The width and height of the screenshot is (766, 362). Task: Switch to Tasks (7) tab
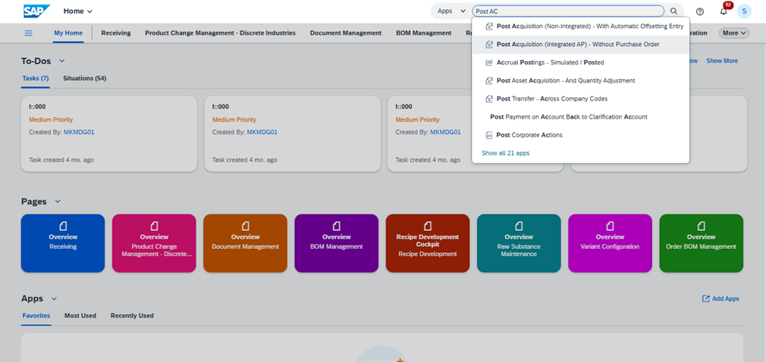pyautogui.click(x=35, y=79)
